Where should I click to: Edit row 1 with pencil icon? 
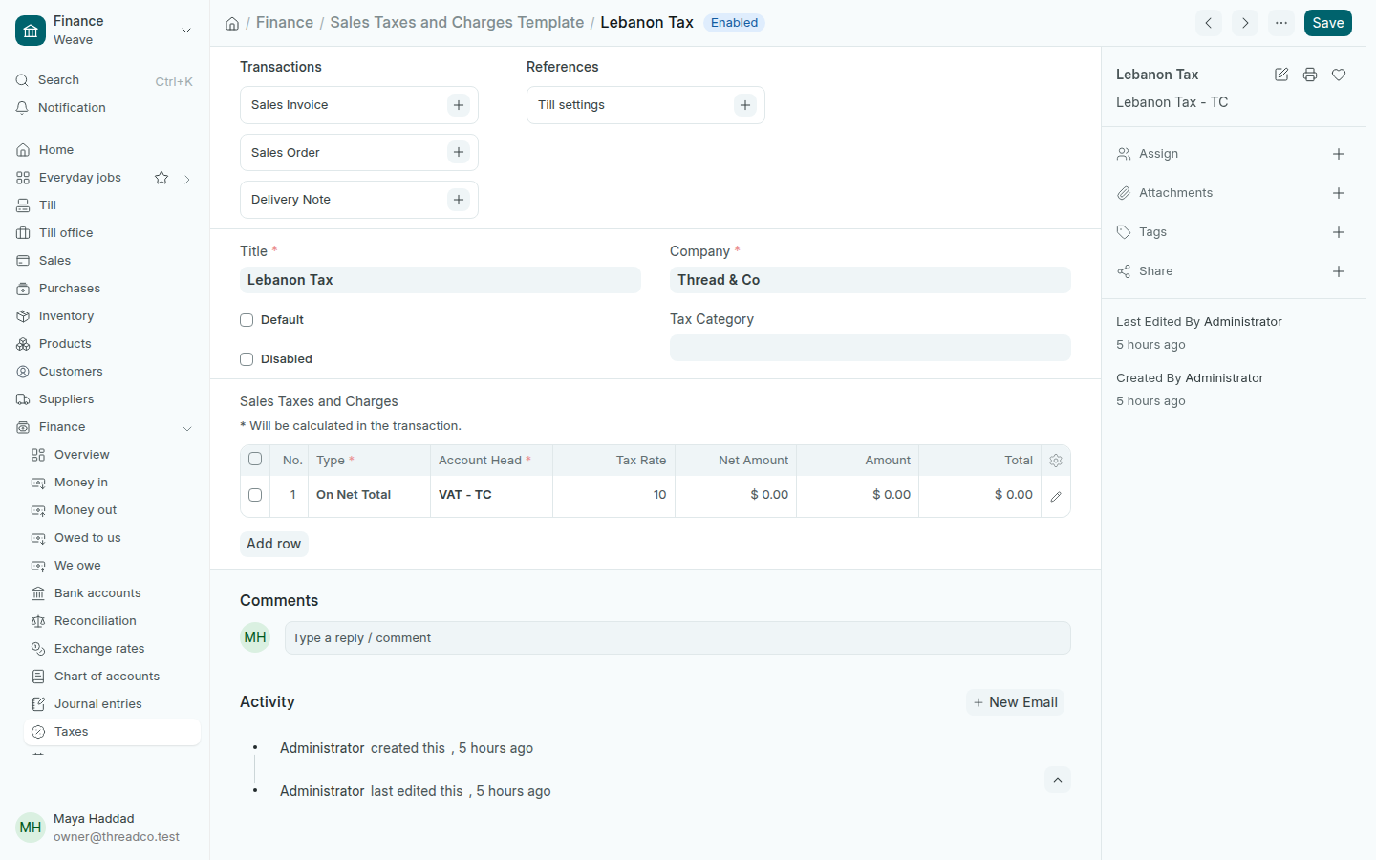click(1056, 497)
